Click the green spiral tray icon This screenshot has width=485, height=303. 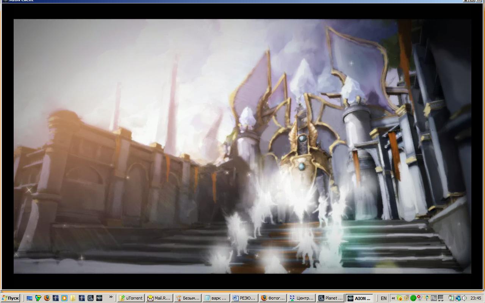pos(413,298)
